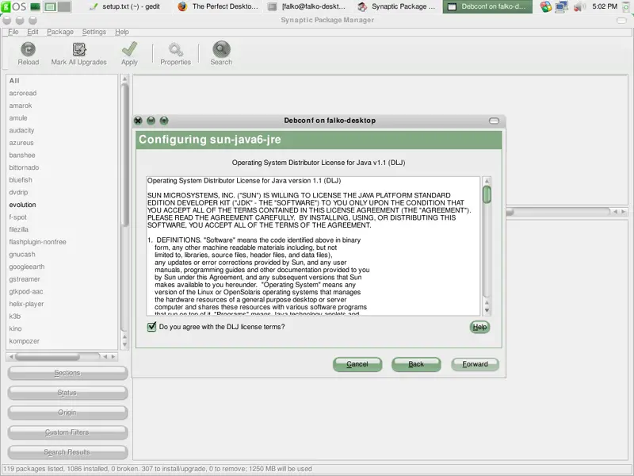Click the category list top scroll-up arrow
This screenshot has height=476, width=634.
(124, 79)
